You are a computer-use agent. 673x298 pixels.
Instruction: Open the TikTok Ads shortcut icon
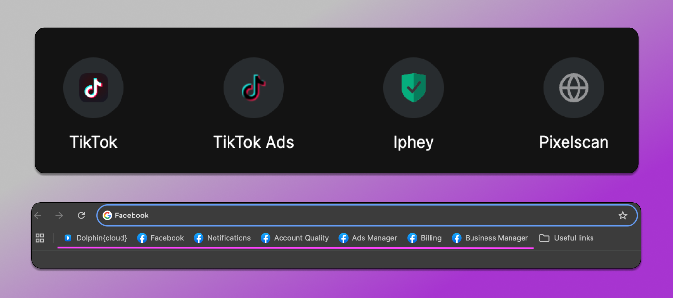254,88
